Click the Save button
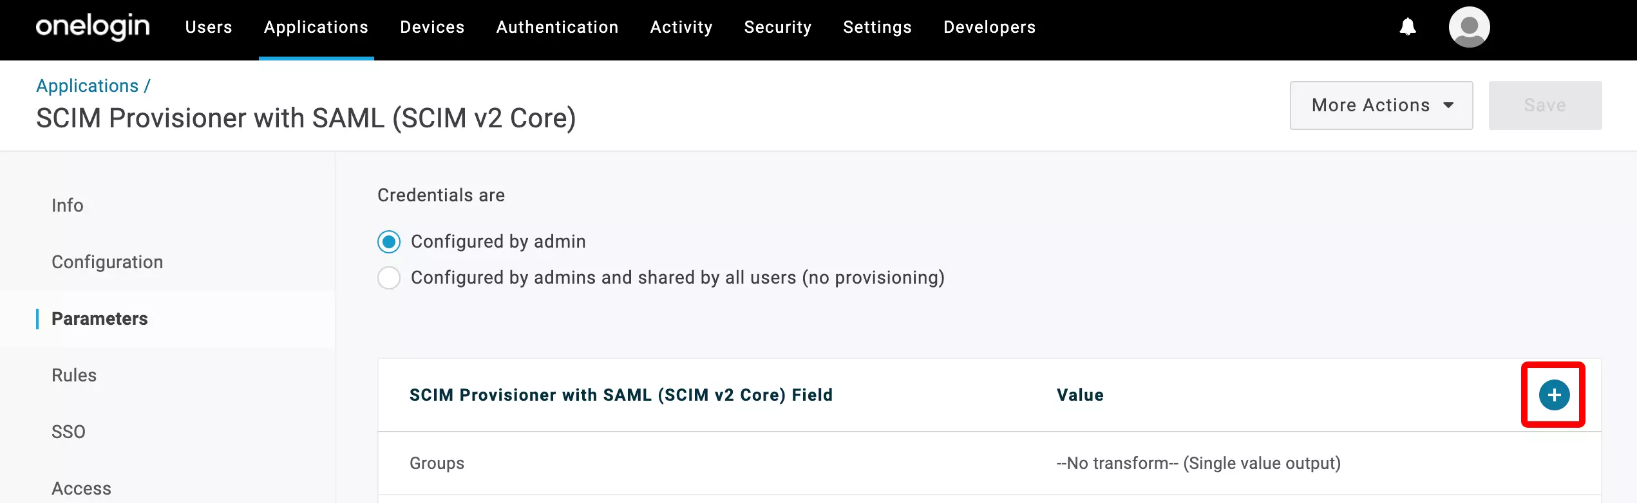 (1545, 105)
